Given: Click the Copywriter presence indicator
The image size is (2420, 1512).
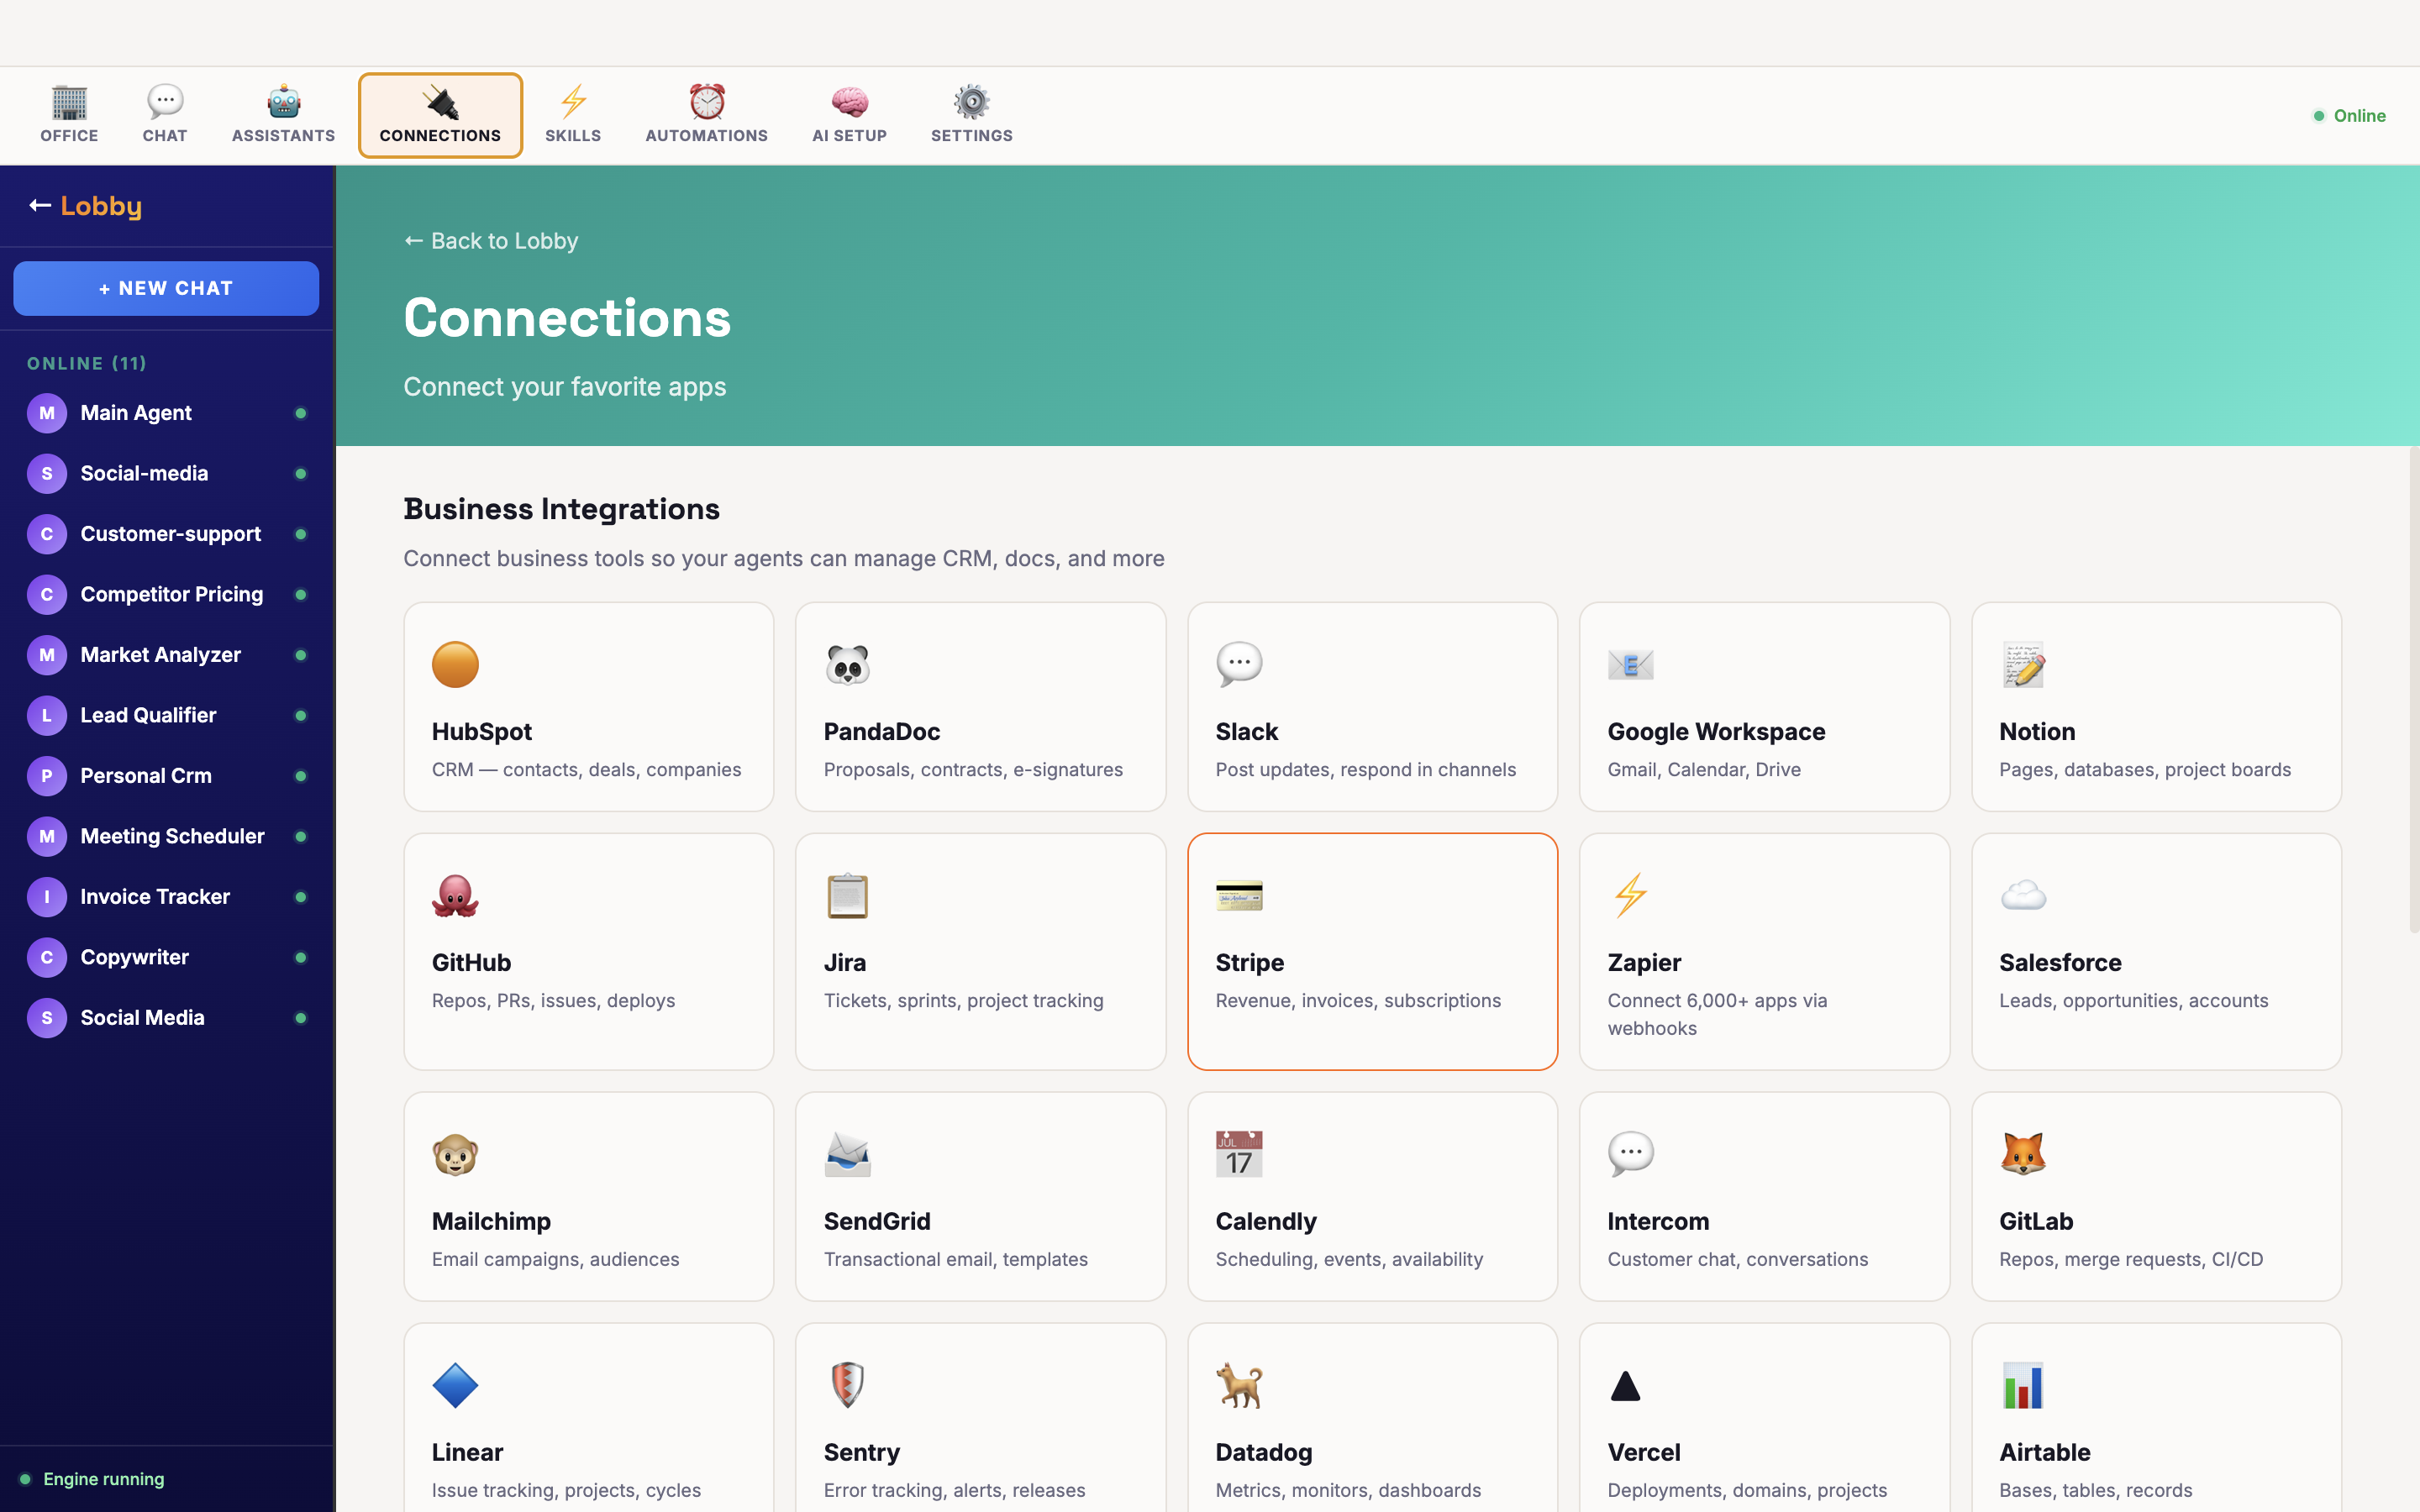Looking at the screenshot, I should [302, 957].
